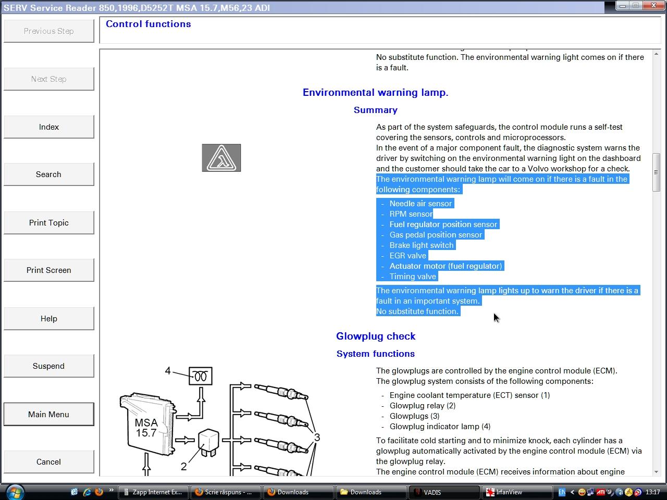Click the document scrollbar up arrow
667x500 pixels.
click(656, 54)
